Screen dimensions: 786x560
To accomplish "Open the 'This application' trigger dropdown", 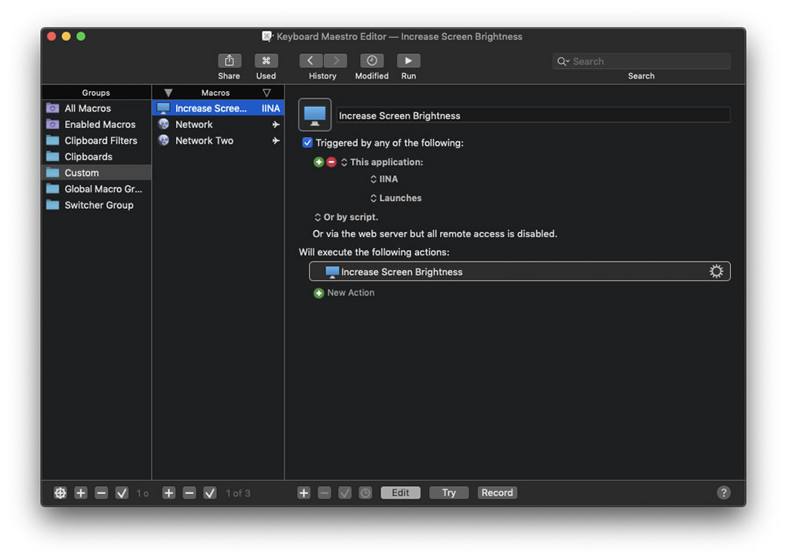I will [x=382, y=163].
